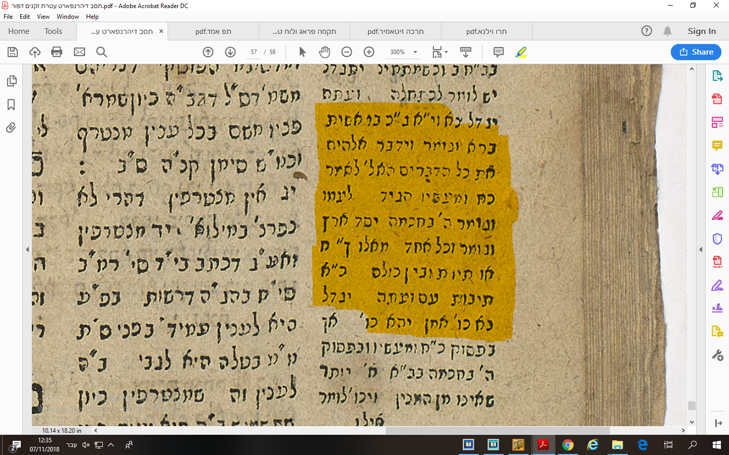Click the horizontal scrollbar thumb

click(498, 430)
